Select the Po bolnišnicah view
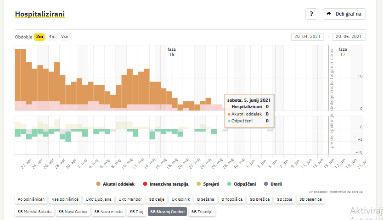Viewport: 383px width, 220px height. (x=31, y=200)
